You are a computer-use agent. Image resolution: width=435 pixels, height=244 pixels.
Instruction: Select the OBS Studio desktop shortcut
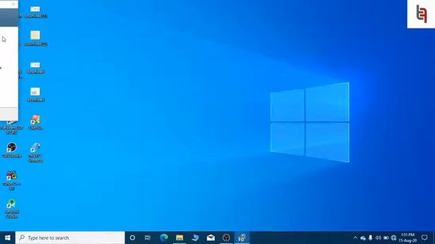pyautogui.click(x=12, y=150)
